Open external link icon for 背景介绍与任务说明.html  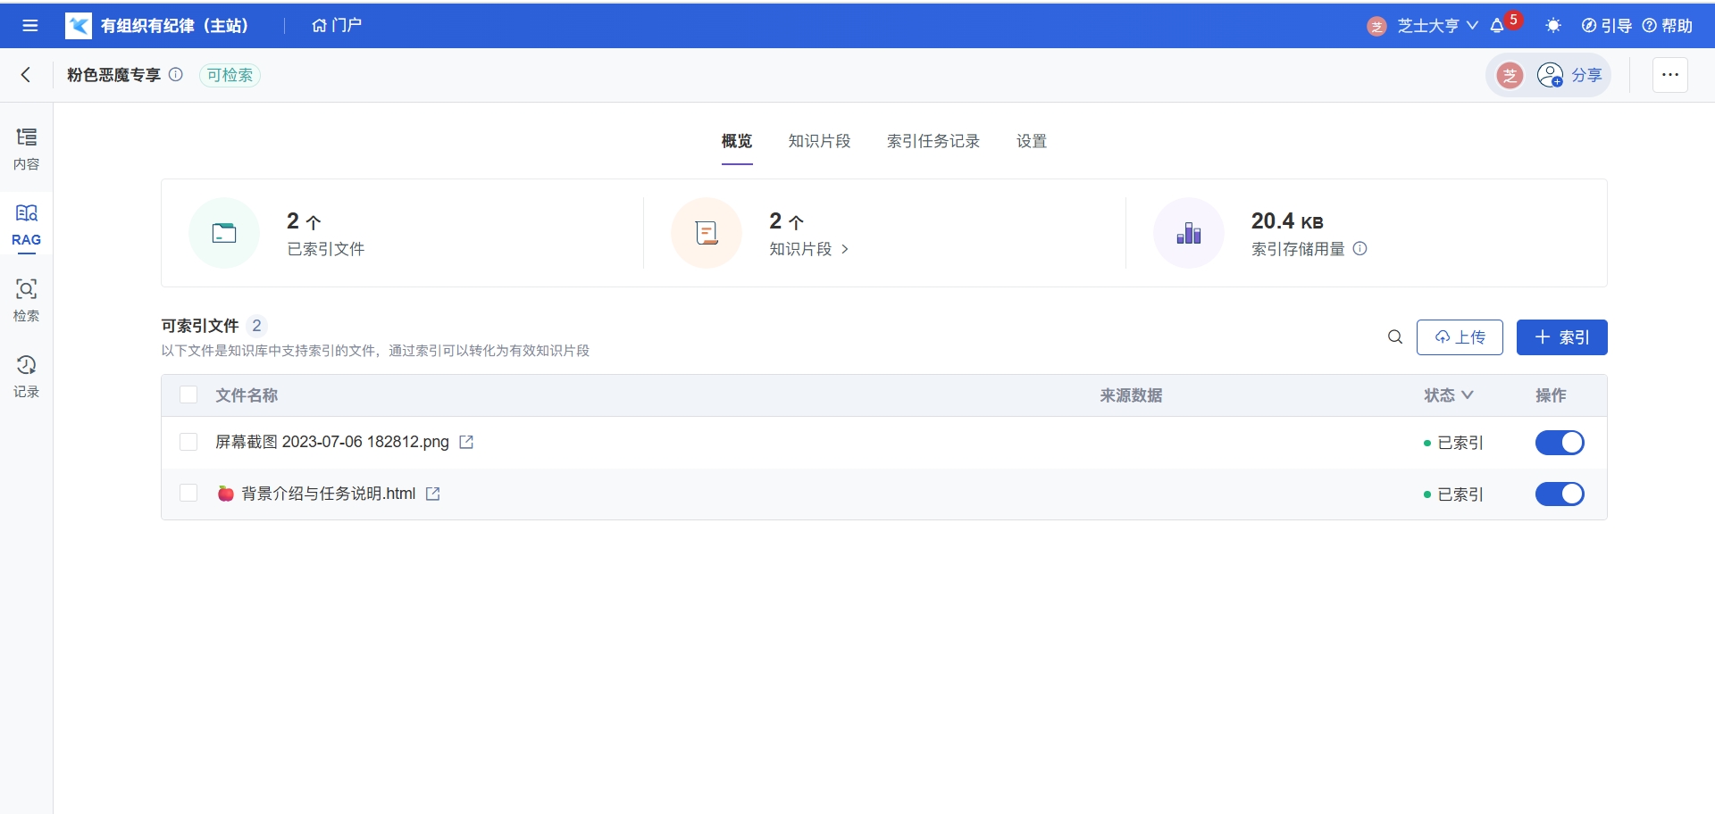coord(433,494)
